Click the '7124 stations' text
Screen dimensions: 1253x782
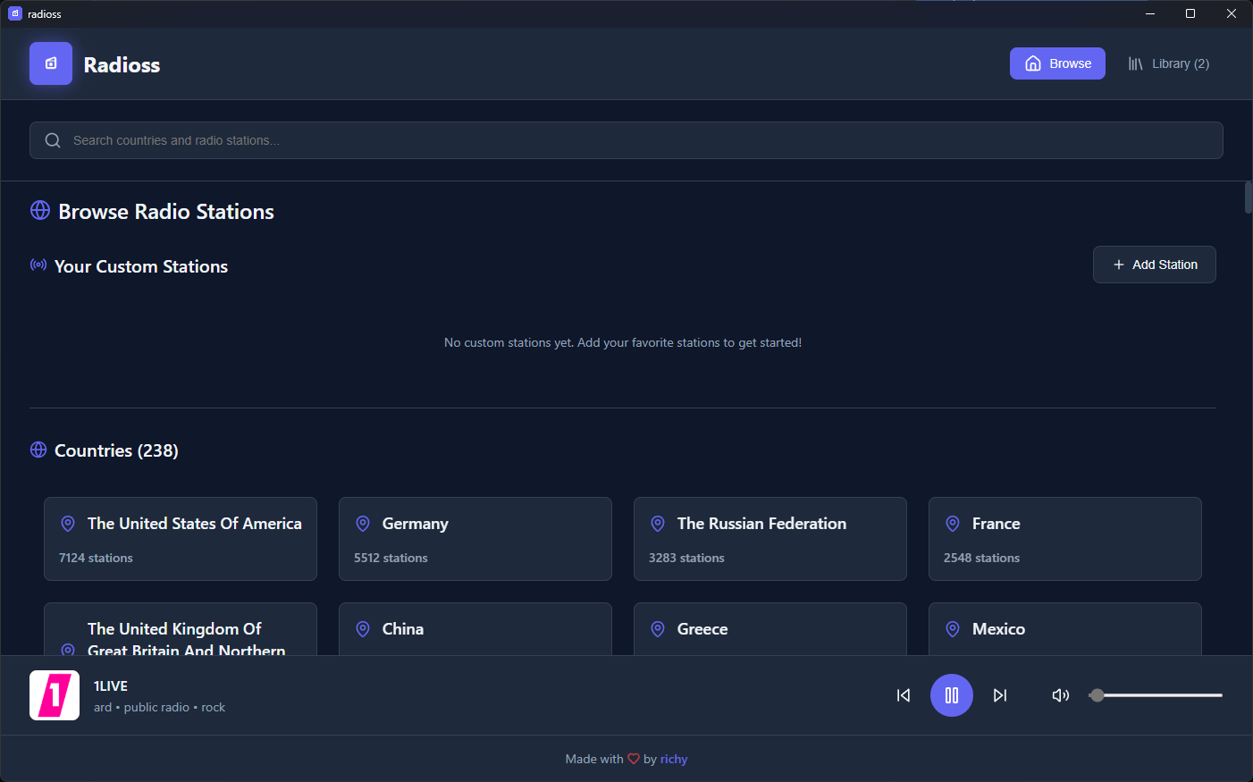(x=96, y=558)
